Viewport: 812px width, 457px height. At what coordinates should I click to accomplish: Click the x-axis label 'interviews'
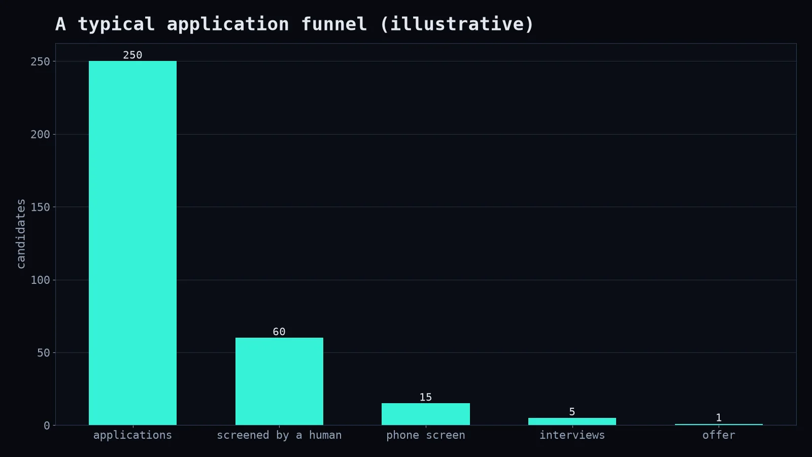[572, 435]
